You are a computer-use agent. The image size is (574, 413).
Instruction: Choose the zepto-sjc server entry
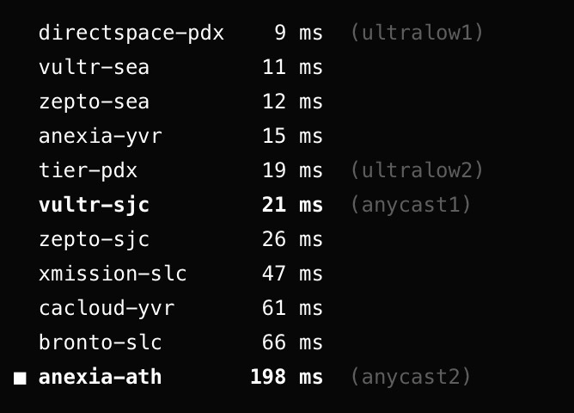(x=94, y=239)
